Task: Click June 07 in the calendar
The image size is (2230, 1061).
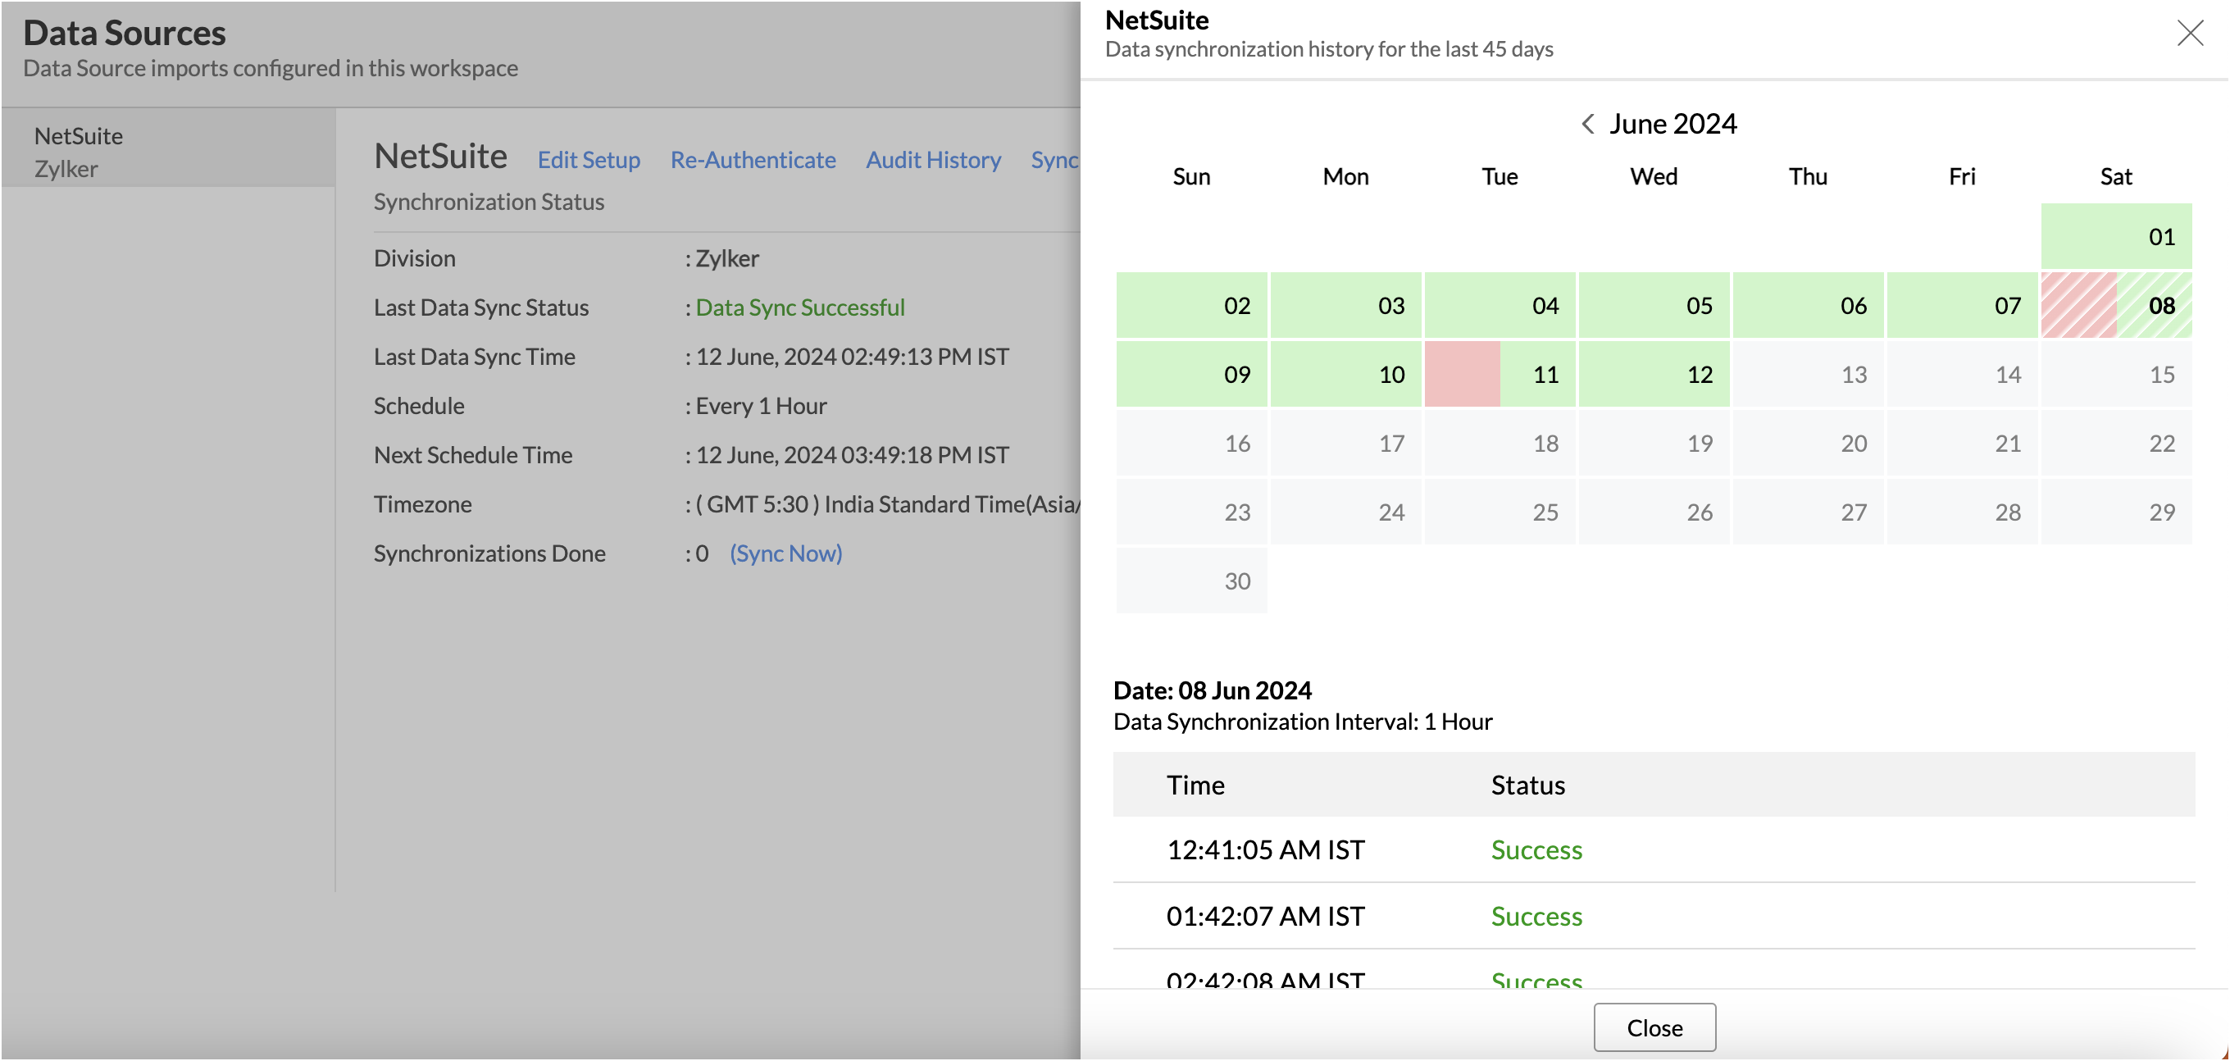Action: [x=1962, y=305]
